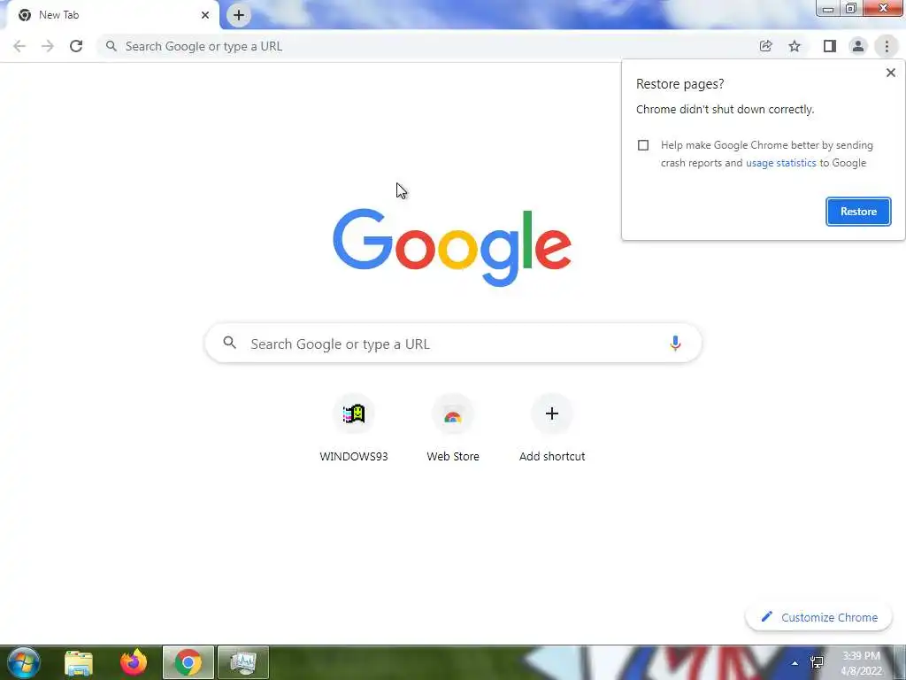This screenshot has height=680, width=906.
Task: Start voice search with microphone icon
Action: (x=675, y=344)
